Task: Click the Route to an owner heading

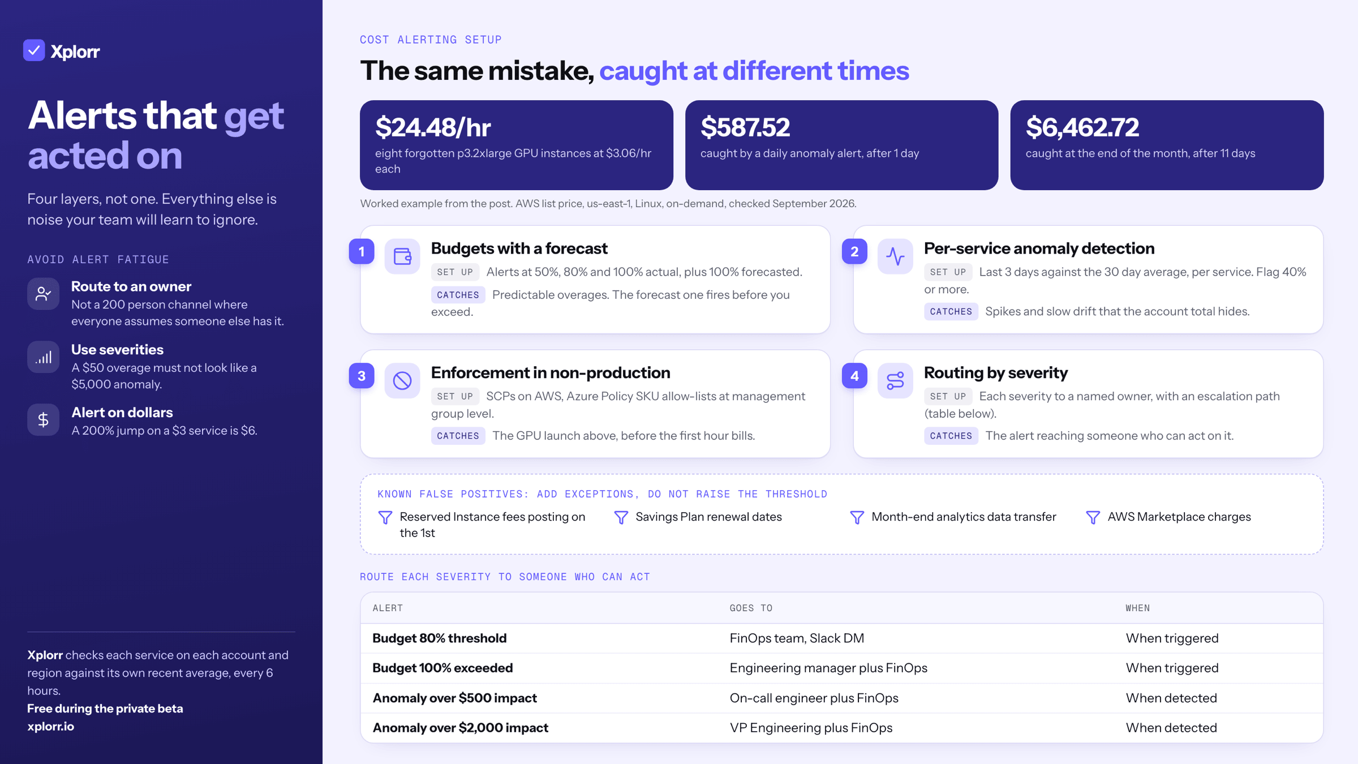Action: coord(131,286)
